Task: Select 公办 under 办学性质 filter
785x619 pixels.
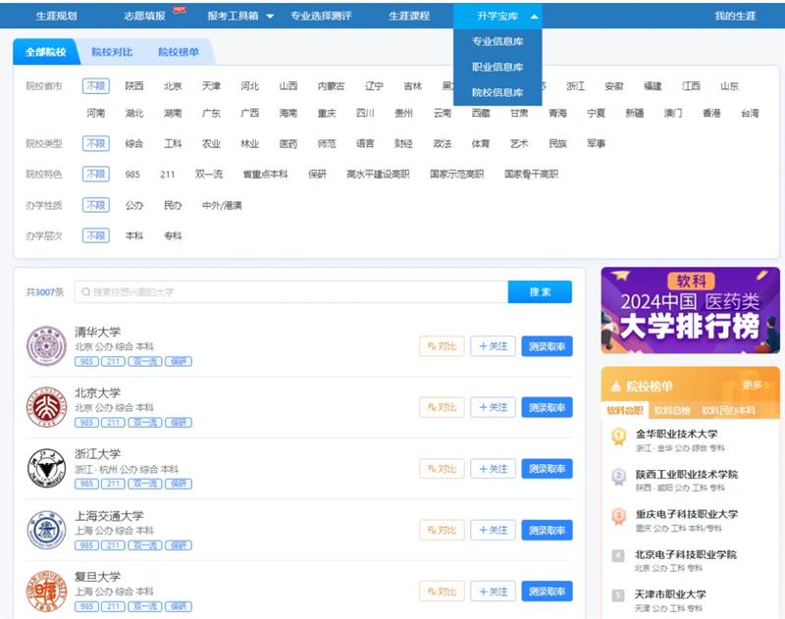Action: point(134,206)
